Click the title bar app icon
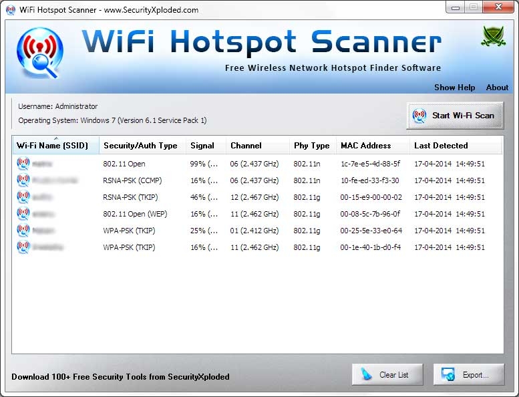This screenshot has height=397, width=519. point(11,10)
